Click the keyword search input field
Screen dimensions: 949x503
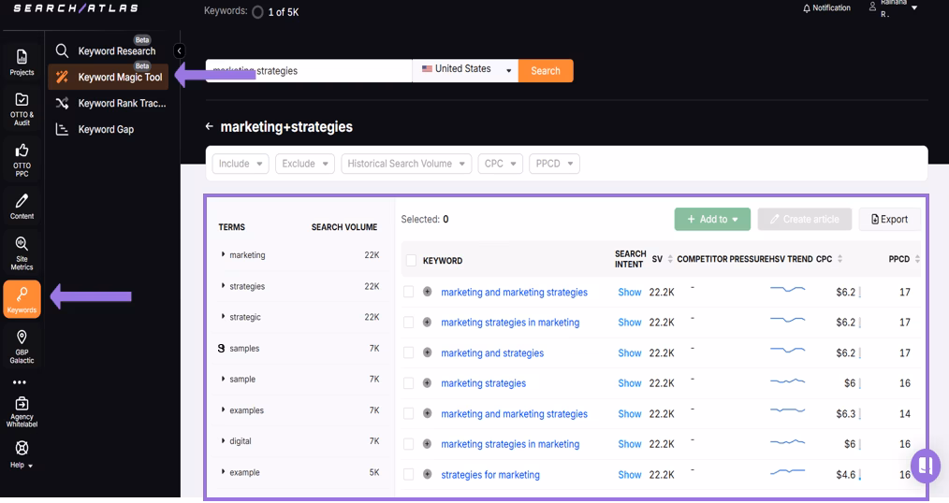point(309,71)
